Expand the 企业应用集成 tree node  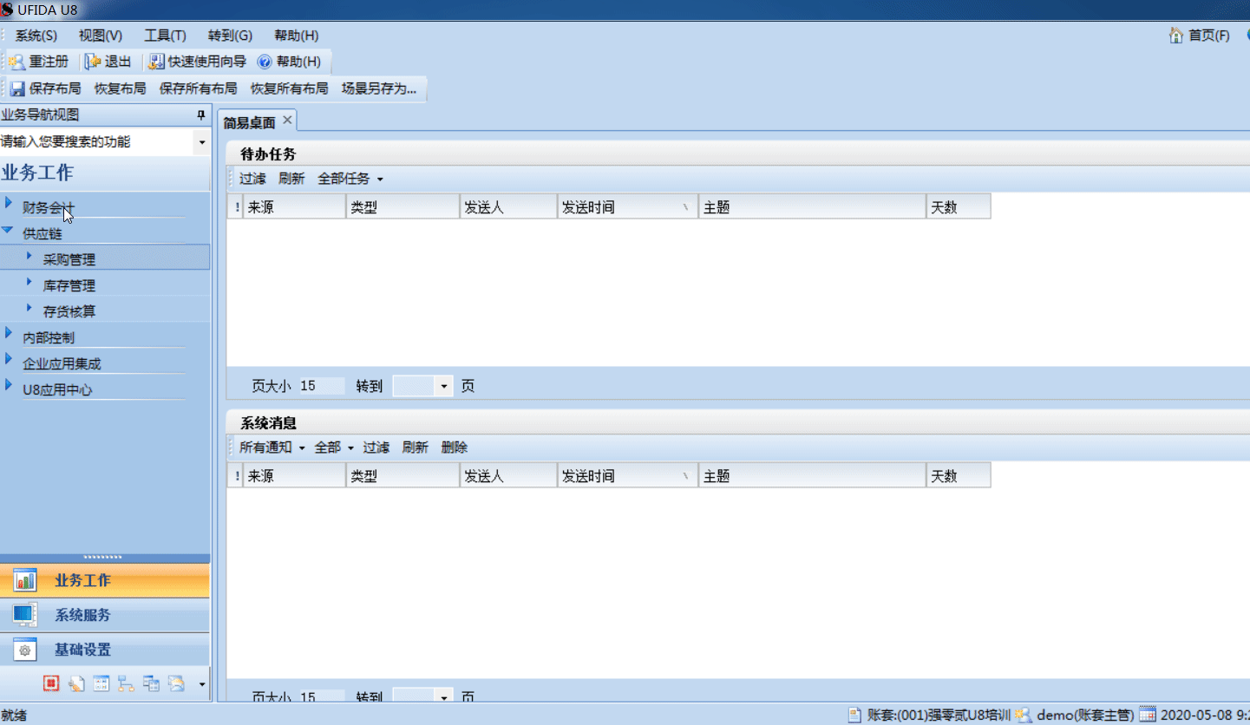[9, 359]
